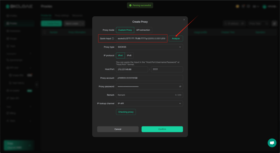Click the gold coin icon in header
280x153 pixels.
[x=237, y=6]
